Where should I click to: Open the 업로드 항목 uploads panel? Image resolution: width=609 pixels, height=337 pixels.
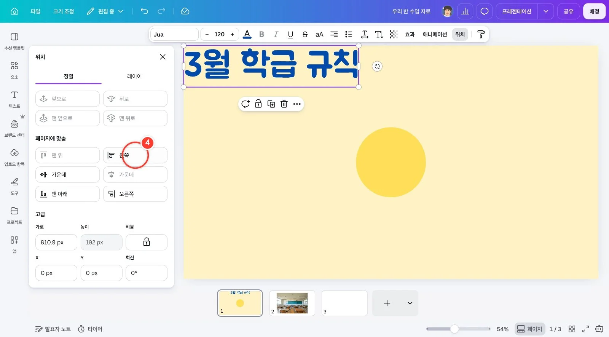(x=14, y=157)
